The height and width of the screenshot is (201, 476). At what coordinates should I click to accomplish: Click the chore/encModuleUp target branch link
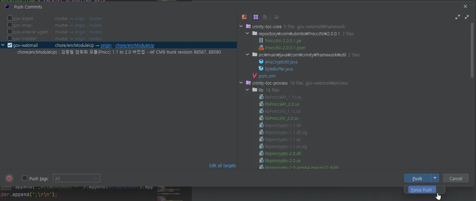[x=135, y=45]
